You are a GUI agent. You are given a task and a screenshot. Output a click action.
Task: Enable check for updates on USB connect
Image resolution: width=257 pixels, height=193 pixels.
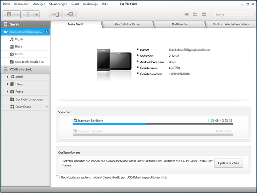[x=58, y=177]
